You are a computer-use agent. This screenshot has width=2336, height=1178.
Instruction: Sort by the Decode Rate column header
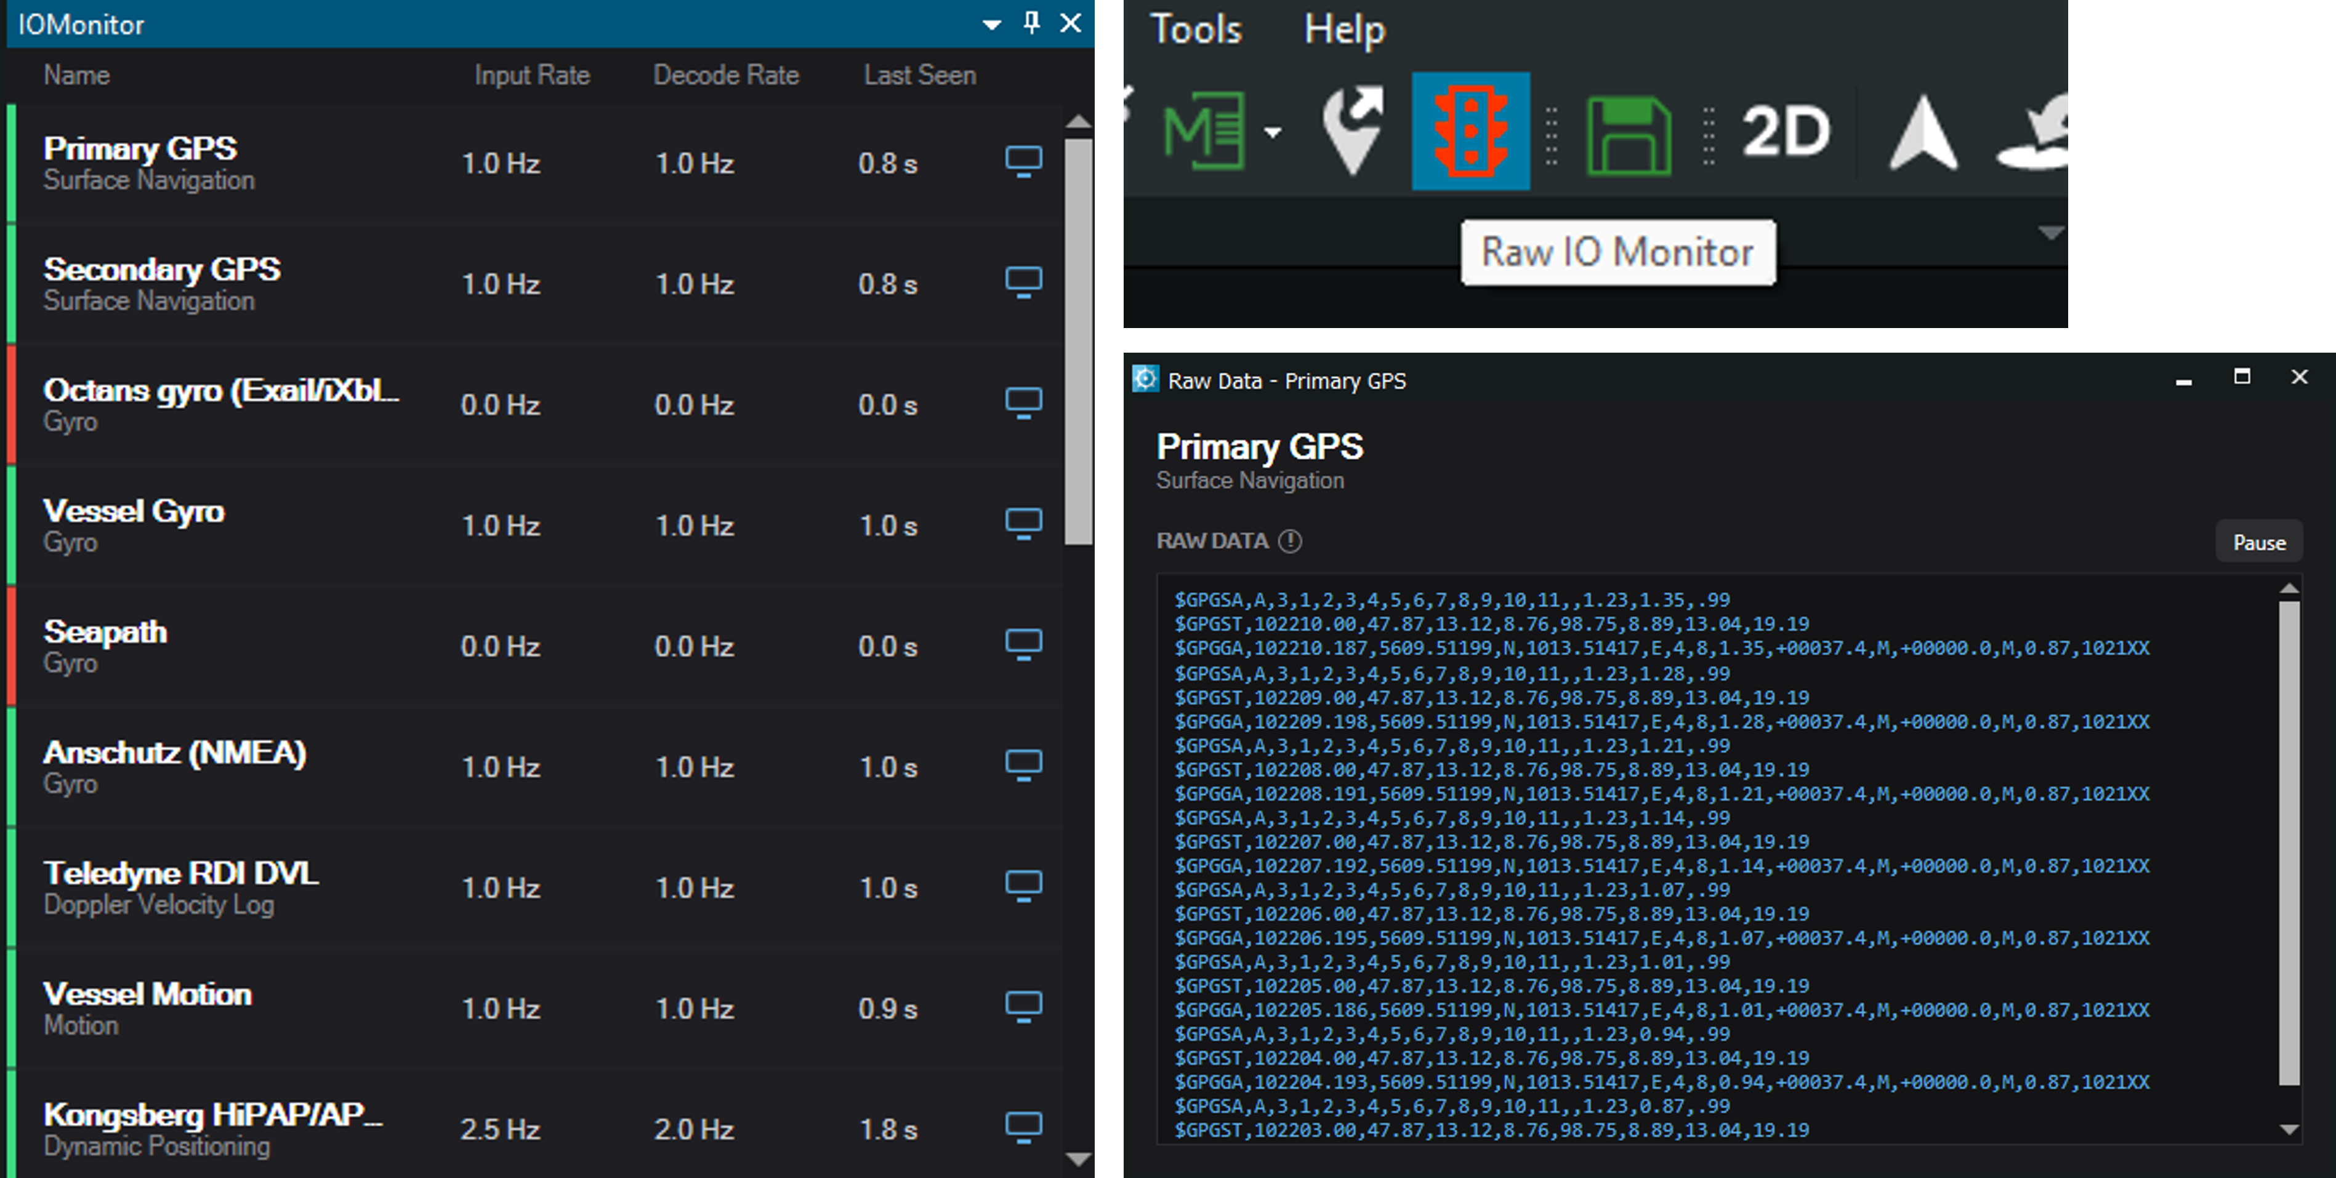point(727,74)
